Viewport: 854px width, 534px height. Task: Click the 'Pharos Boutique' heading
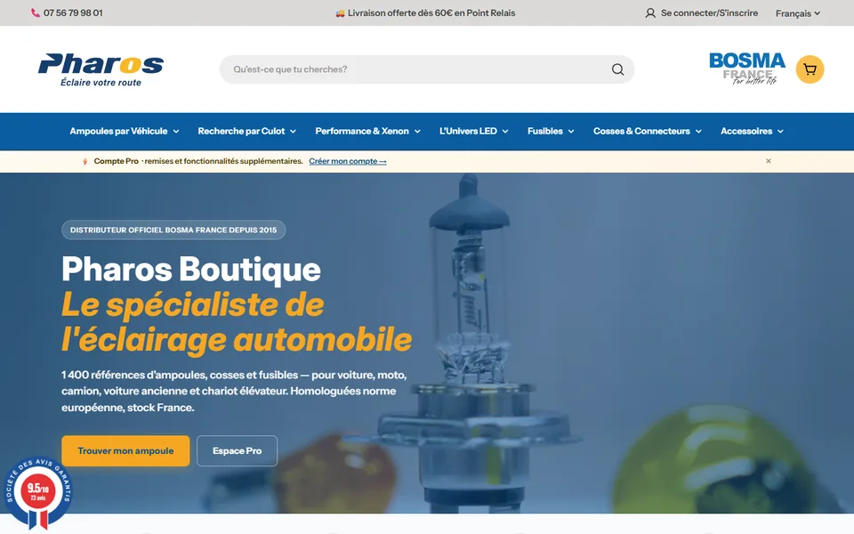click(191, 269)
